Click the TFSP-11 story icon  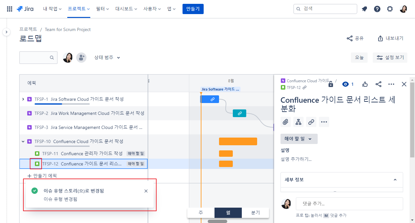(x=37, y=154)
